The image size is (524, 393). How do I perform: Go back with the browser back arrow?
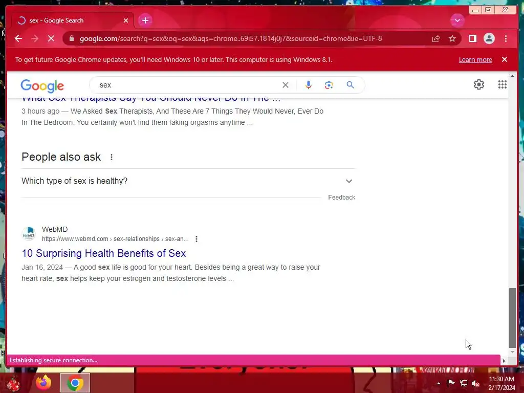click(x=18, y=38)
